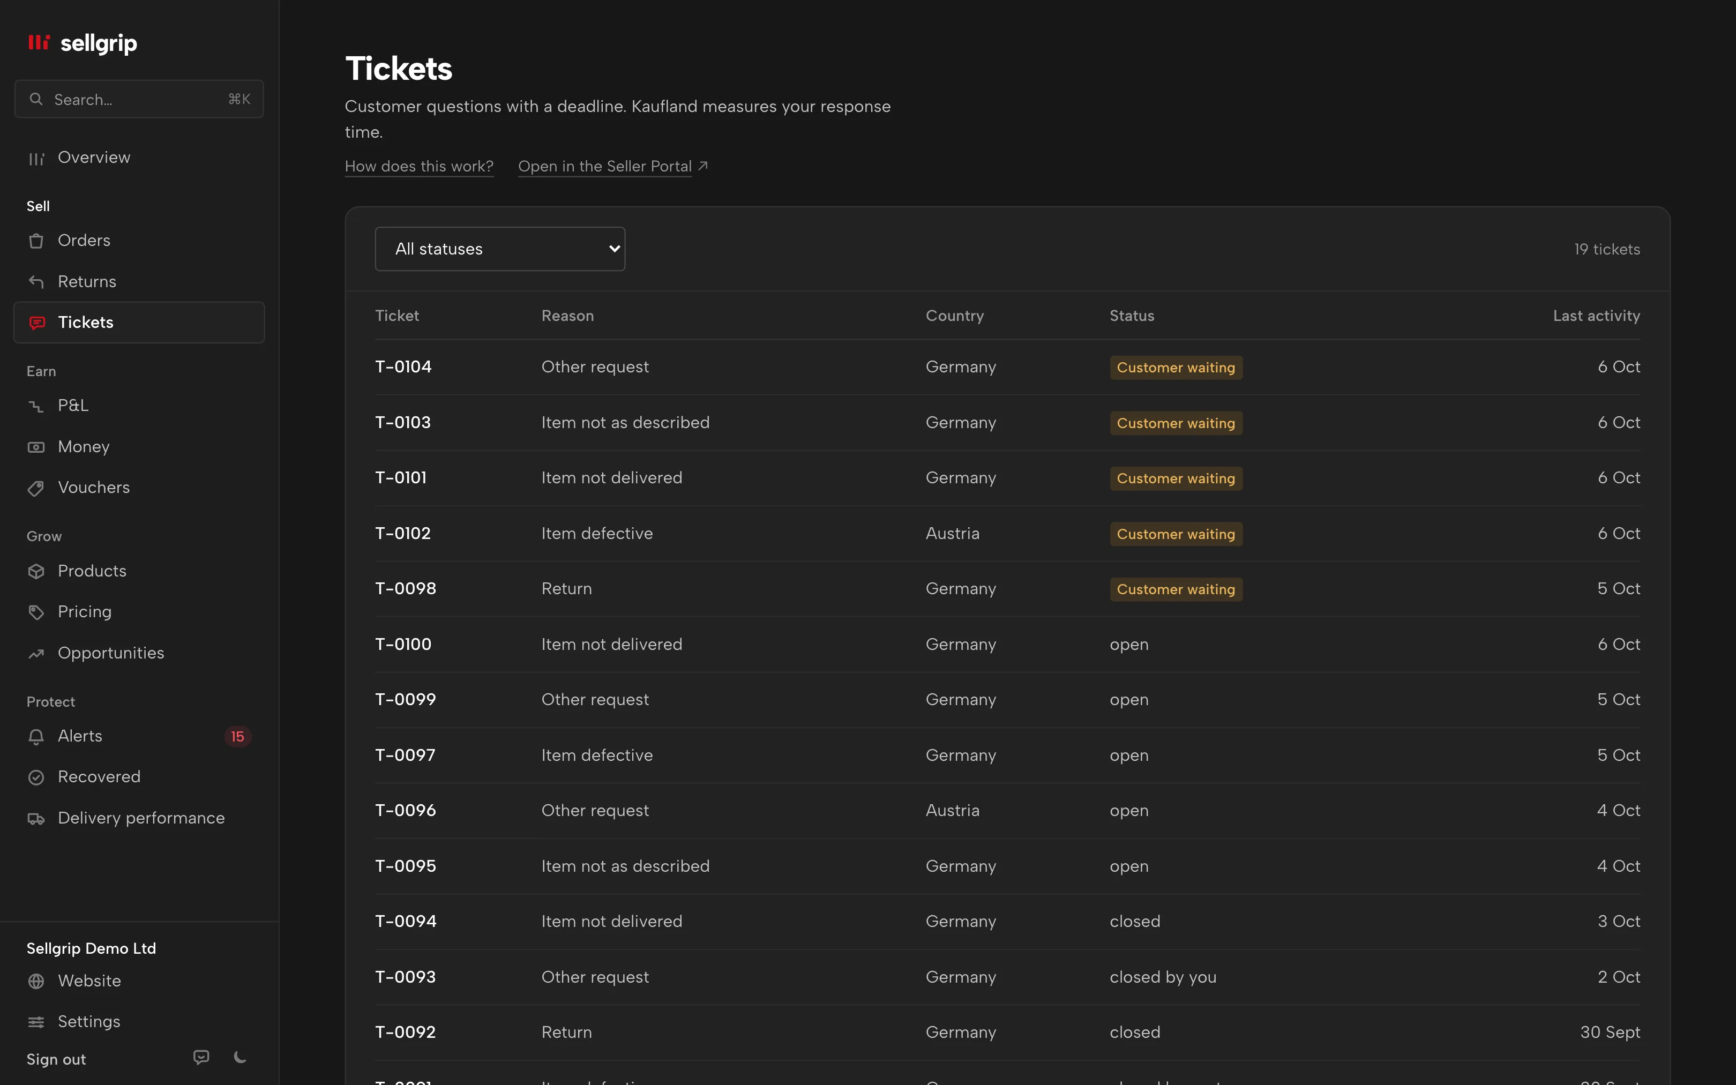Click the P&L chart icon
The width and height of the screenshot is (1736, 1085).
click(36, 406)
